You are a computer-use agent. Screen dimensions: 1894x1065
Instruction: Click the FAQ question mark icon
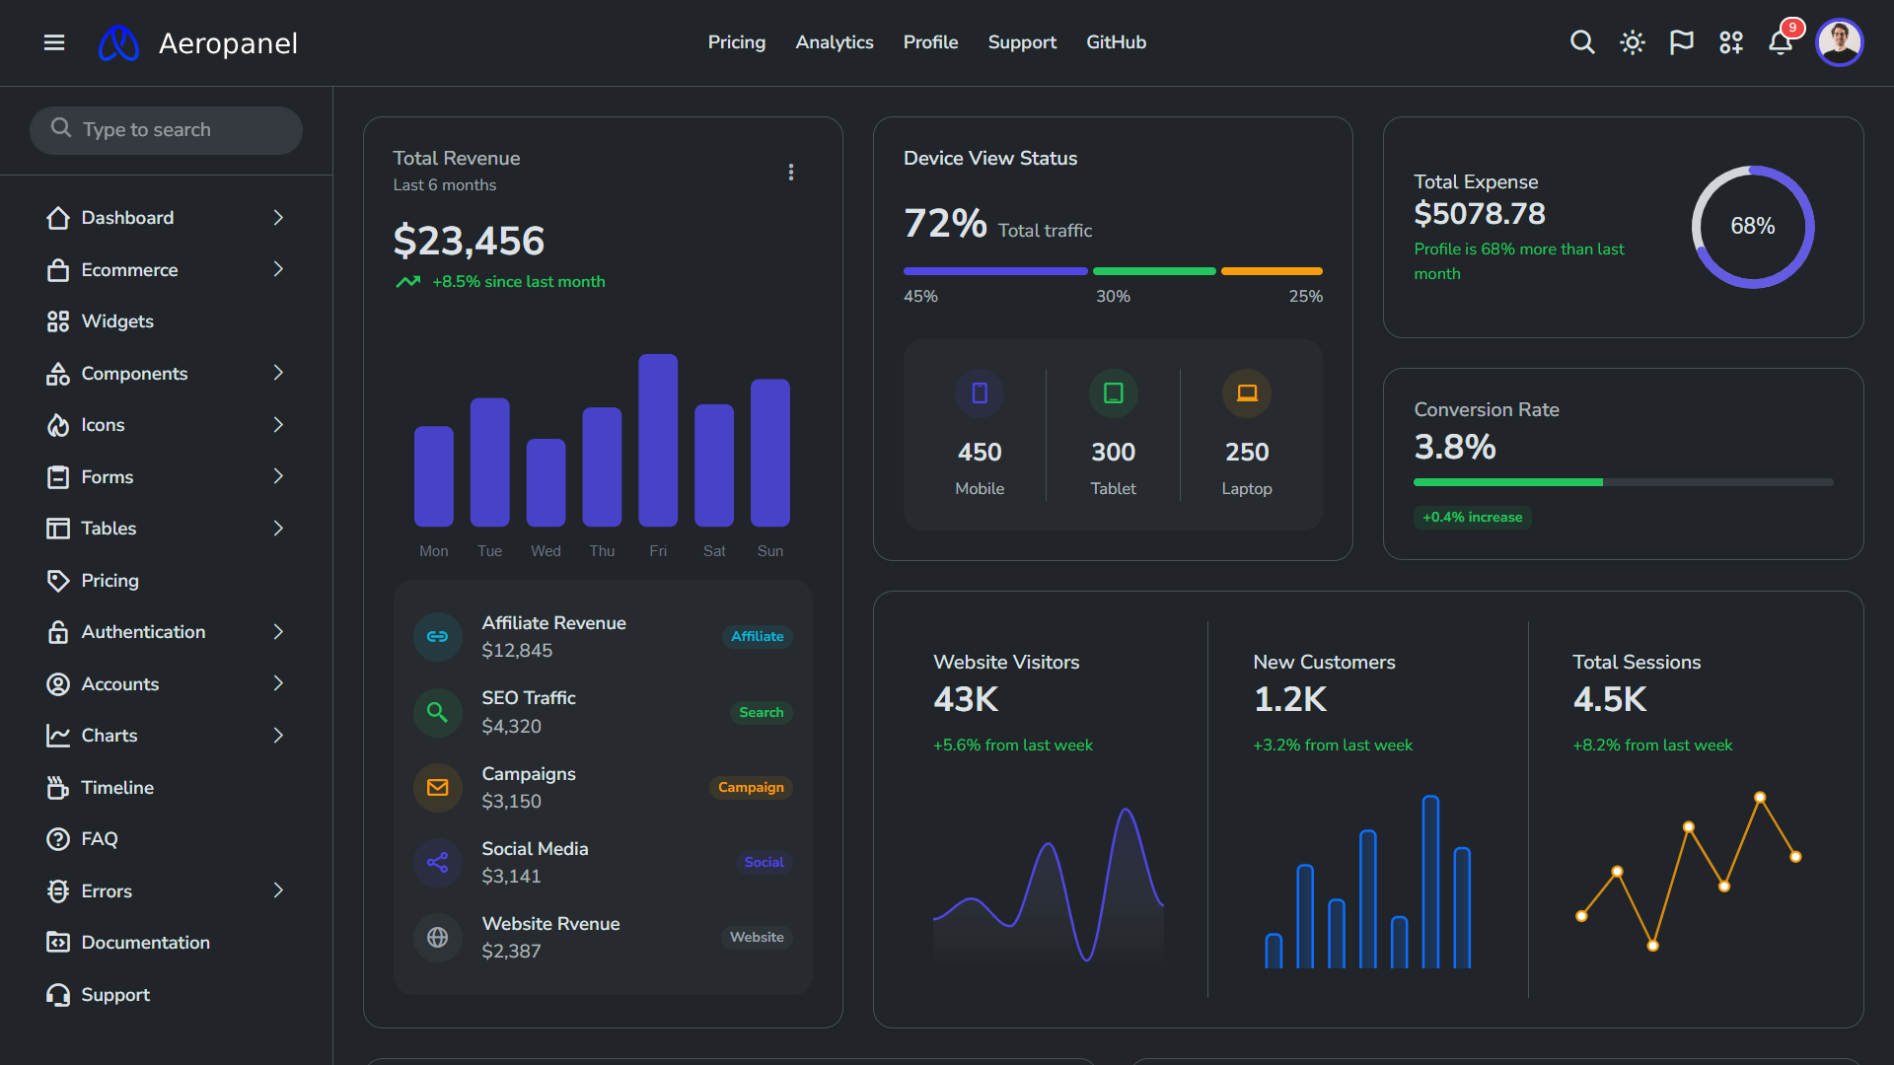click(58, 839)
